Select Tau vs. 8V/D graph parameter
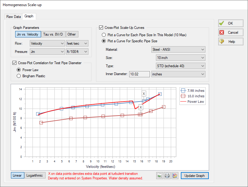 click(53, 34)
